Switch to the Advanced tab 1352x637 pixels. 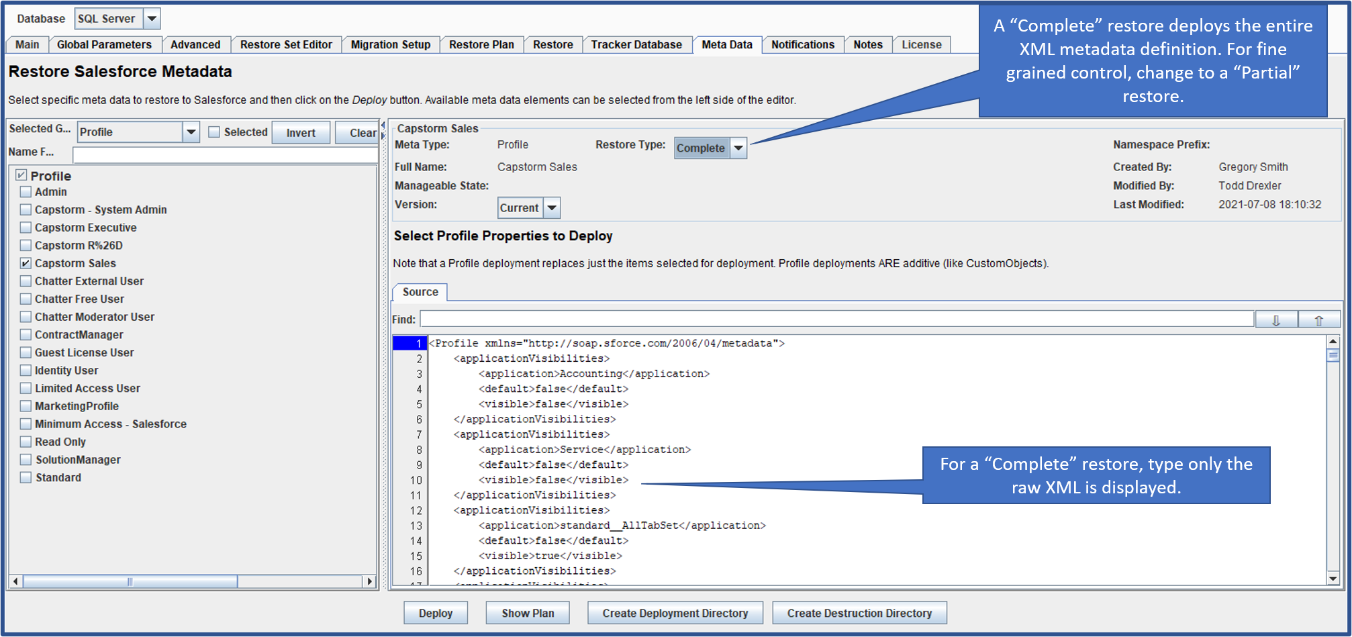tap(195, 44)
